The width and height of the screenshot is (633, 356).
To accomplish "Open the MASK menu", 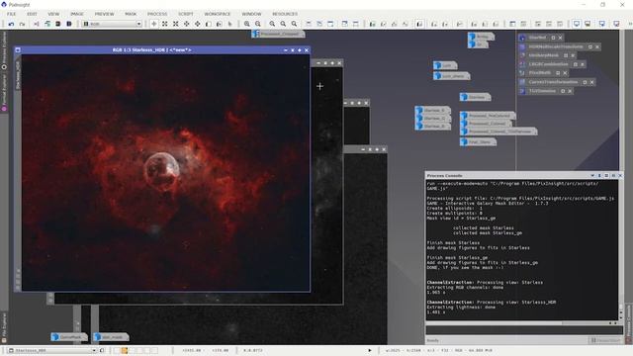I will 131,14.
